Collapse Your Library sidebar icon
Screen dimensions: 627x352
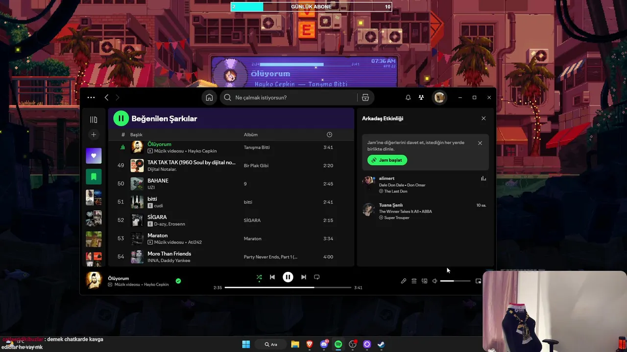tap(94, 119)
